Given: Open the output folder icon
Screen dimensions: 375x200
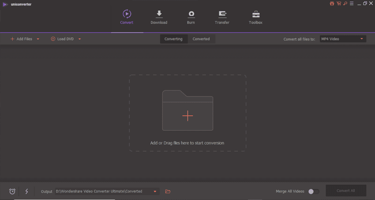Looking at the screenshot, I should [x=168, y=191].
